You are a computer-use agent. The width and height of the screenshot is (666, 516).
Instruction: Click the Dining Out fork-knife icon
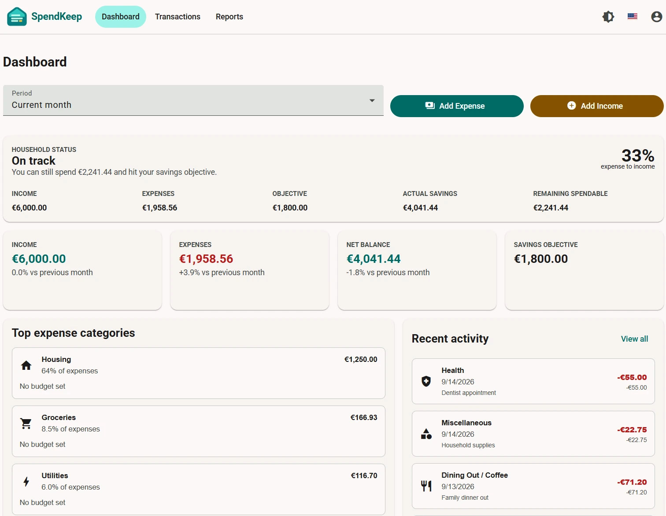426,486
